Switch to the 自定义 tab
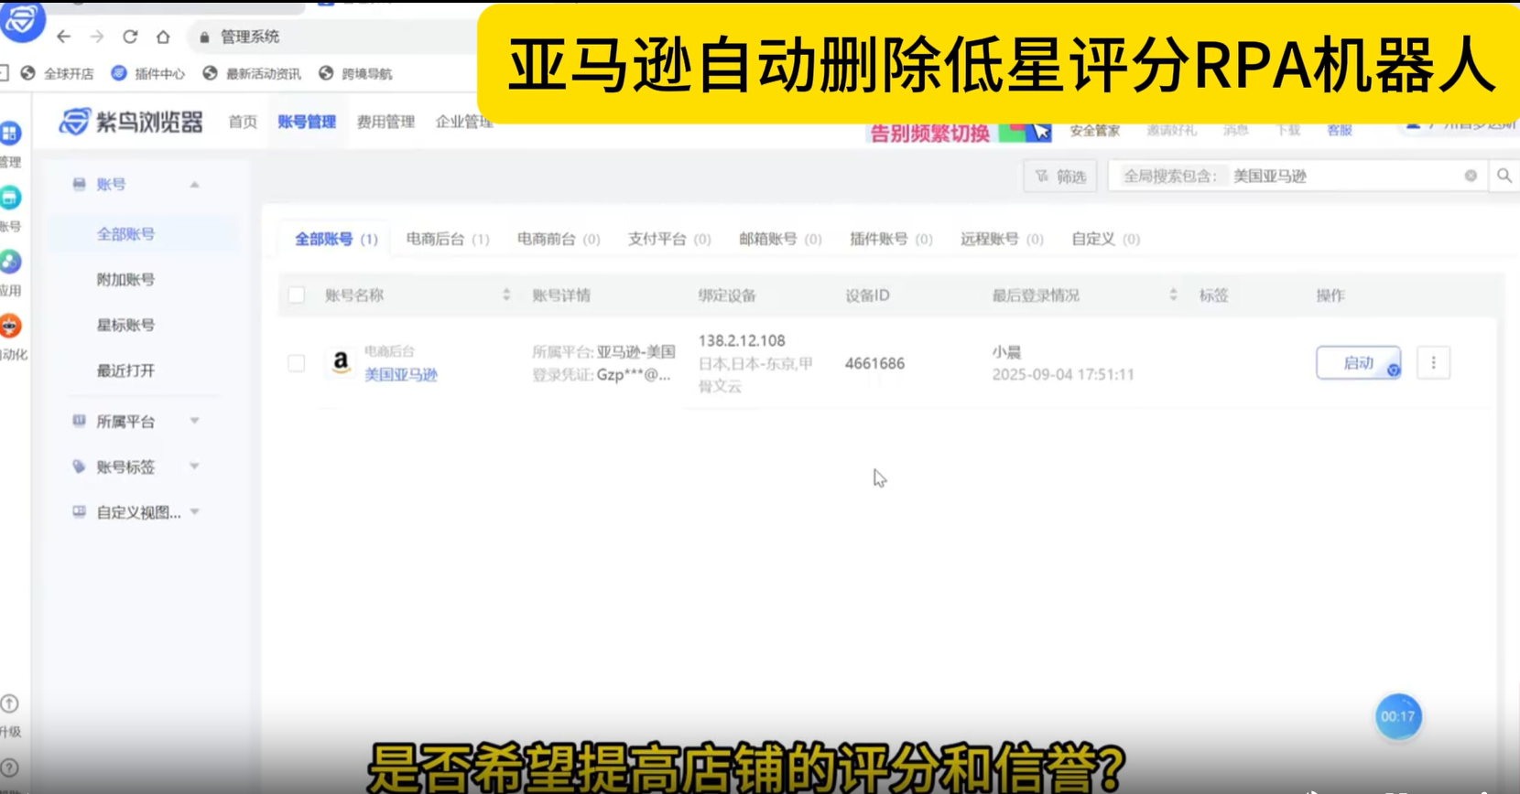Screen dimensions: 1520x794 [1105, 239]
